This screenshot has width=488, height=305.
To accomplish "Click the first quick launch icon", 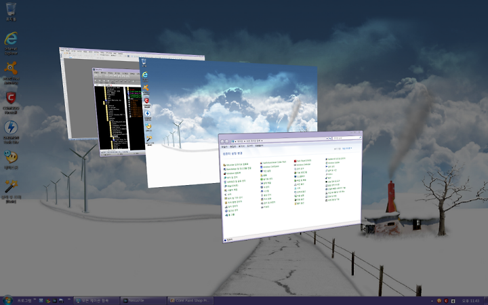I will click(x=41, y=301).
